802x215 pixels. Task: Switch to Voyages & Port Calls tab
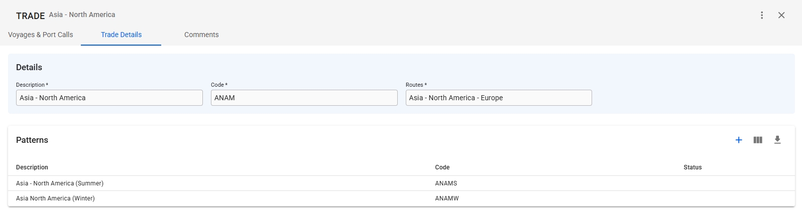pyautogui.click(x=41, y=35)
